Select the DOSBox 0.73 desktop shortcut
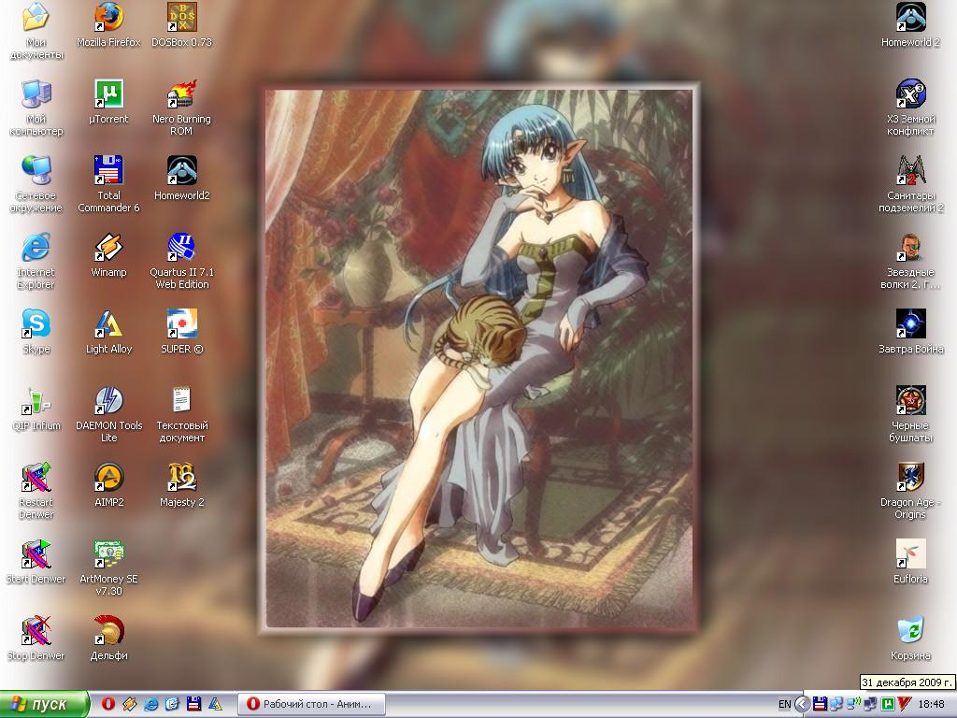957x718 pixels. (x=182, y=25)
